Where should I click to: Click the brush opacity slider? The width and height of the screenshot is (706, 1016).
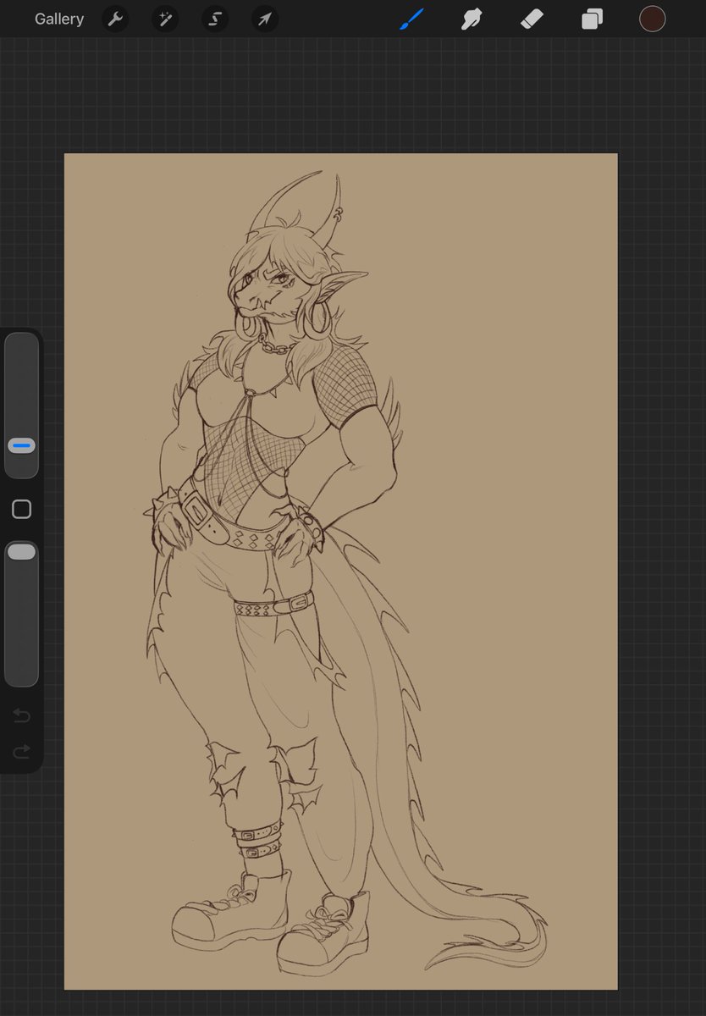tap(21, 614)
